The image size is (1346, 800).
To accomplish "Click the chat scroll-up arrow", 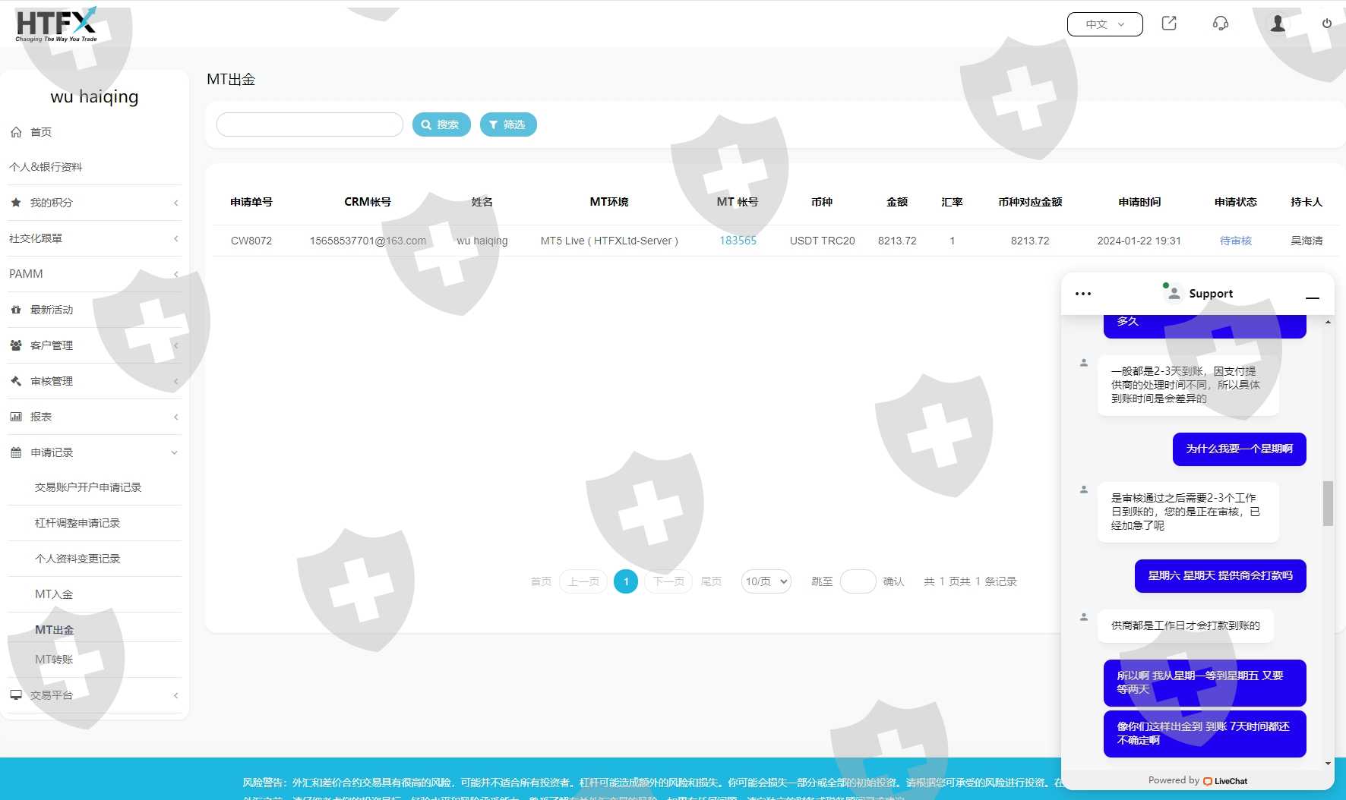I will click(1328, 322).
